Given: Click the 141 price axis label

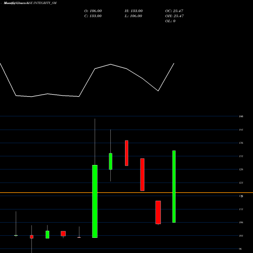Looking at the screenshot, I should pos(241,130).
